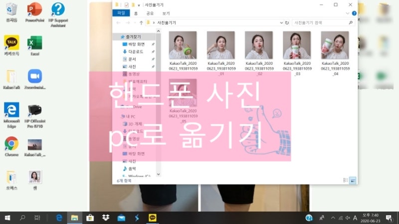Open Task View on the taskbar
The height and width of the screenshot is (224, 399).
point(37,218)
